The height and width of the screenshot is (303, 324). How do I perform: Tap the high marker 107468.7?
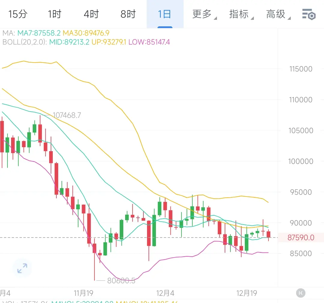tap(67, 115)
